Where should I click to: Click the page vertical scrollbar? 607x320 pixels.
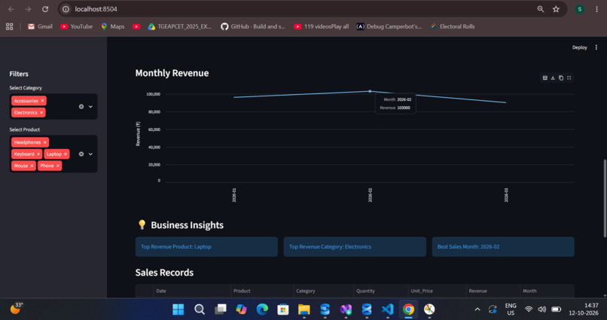click(x=605, y=198)
